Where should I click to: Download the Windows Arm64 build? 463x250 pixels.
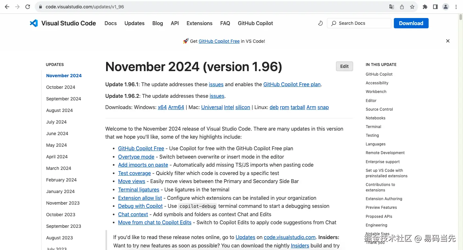pos(176,107)
